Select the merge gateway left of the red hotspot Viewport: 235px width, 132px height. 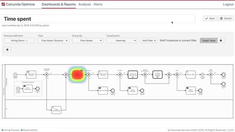pos(66,74)
